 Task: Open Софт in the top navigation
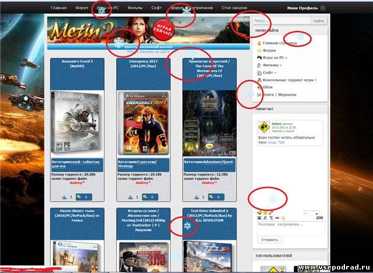click(156, 8)
